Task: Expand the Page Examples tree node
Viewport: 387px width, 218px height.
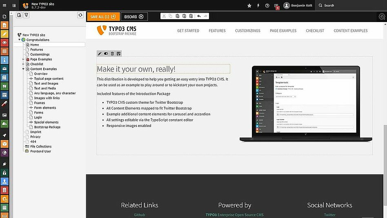Action: tap(23, 59)
